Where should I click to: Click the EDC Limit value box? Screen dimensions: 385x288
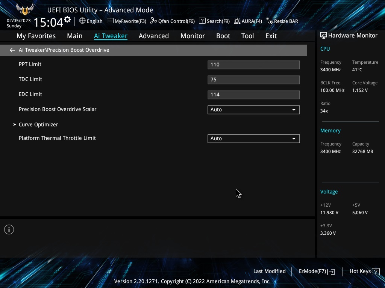click(x=254, y=94)
